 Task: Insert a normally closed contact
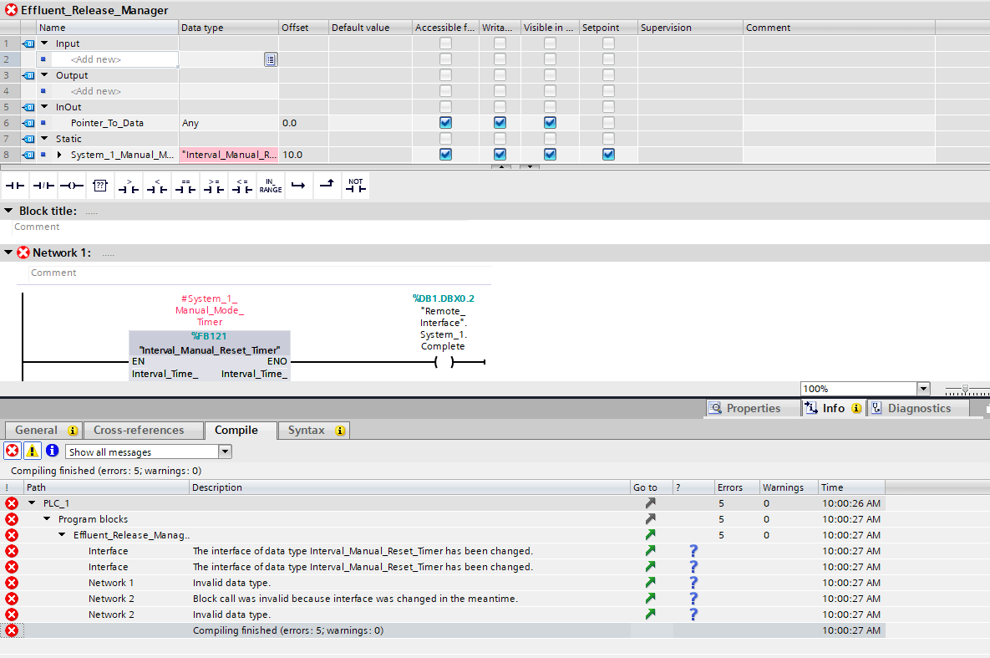43,186
